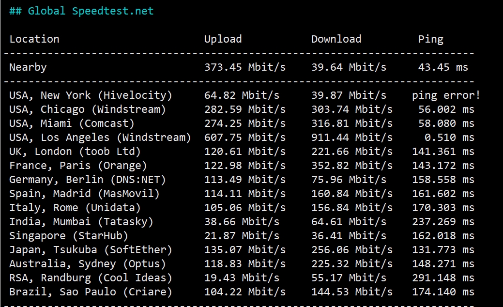Click the 911.44 Mbit/s download value

tap(352, 138)
